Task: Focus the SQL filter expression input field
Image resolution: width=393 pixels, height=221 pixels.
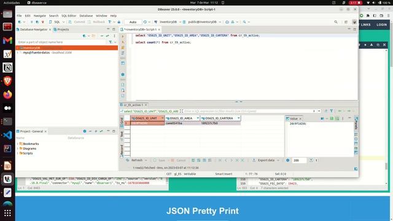Action: click(x=247, y=111)
